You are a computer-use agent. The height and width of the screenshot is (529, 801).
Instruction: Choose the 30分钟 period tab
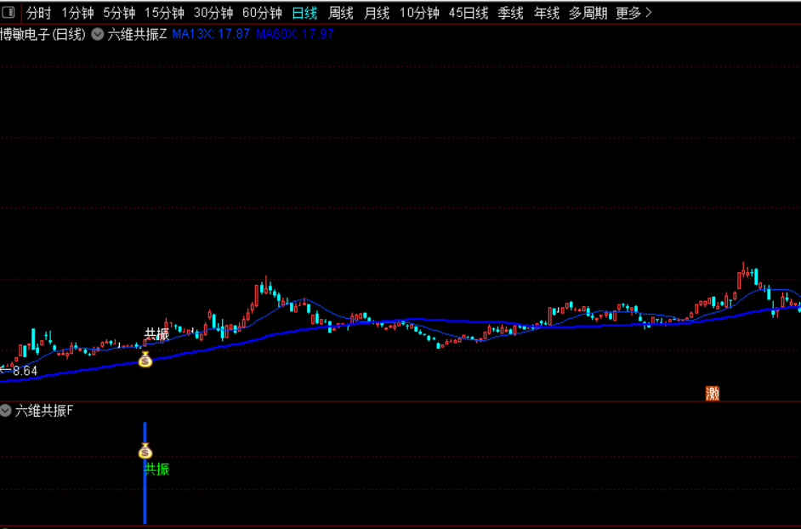click(213, 13)
